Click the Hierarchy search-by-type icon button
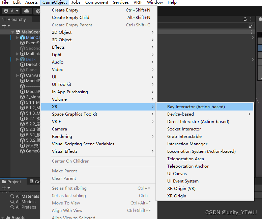Screen dimensions: 262x219 pos(251,26)
